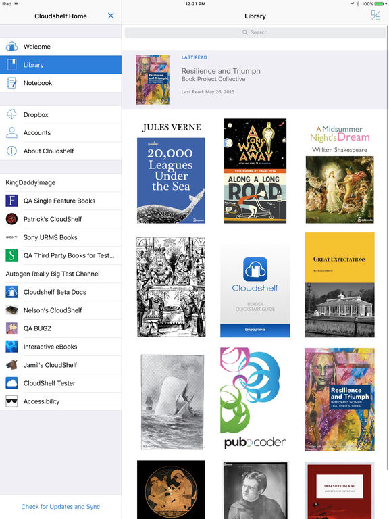The width and height of the screenshot is (389, 519).
Task: Tap the Cloudshelf Beta Docs icon
Action: click(x=11, y=292)
